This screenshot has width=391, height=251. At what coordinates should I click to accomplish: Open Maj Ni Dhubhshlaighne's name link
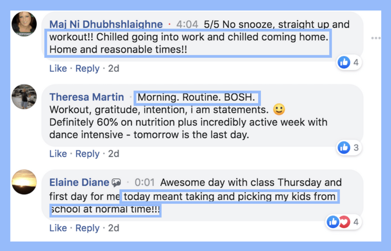pos(106,24)
